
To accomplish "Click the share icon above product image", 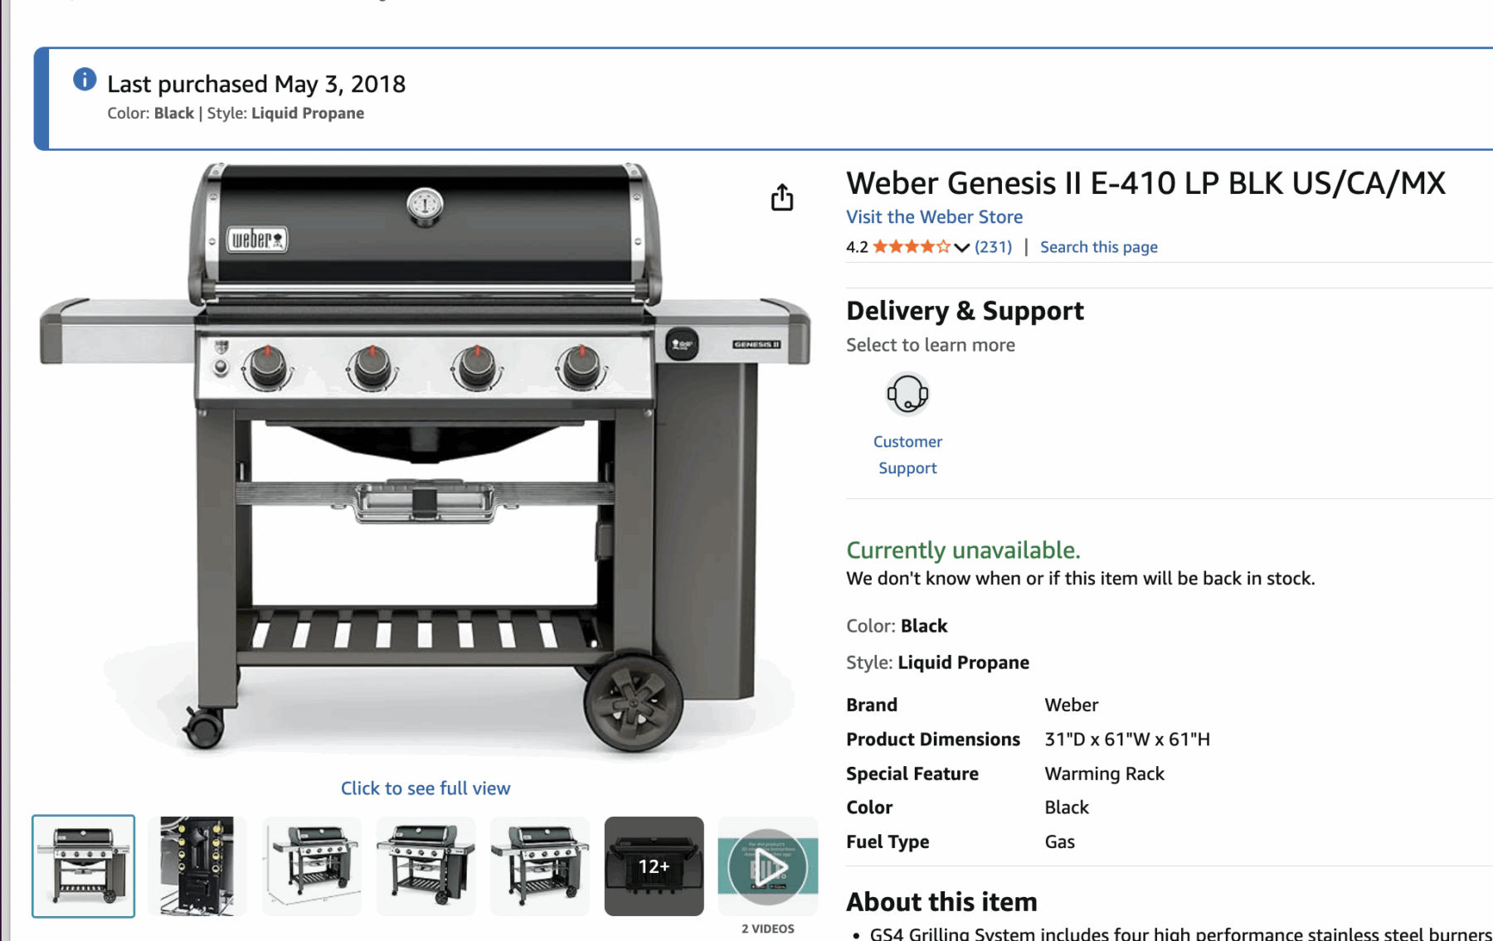I will [781, 197].
